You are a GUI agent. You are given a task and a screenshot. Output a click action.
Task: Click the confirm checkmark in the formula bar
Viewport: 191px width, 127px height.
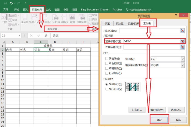coord(39,36)
